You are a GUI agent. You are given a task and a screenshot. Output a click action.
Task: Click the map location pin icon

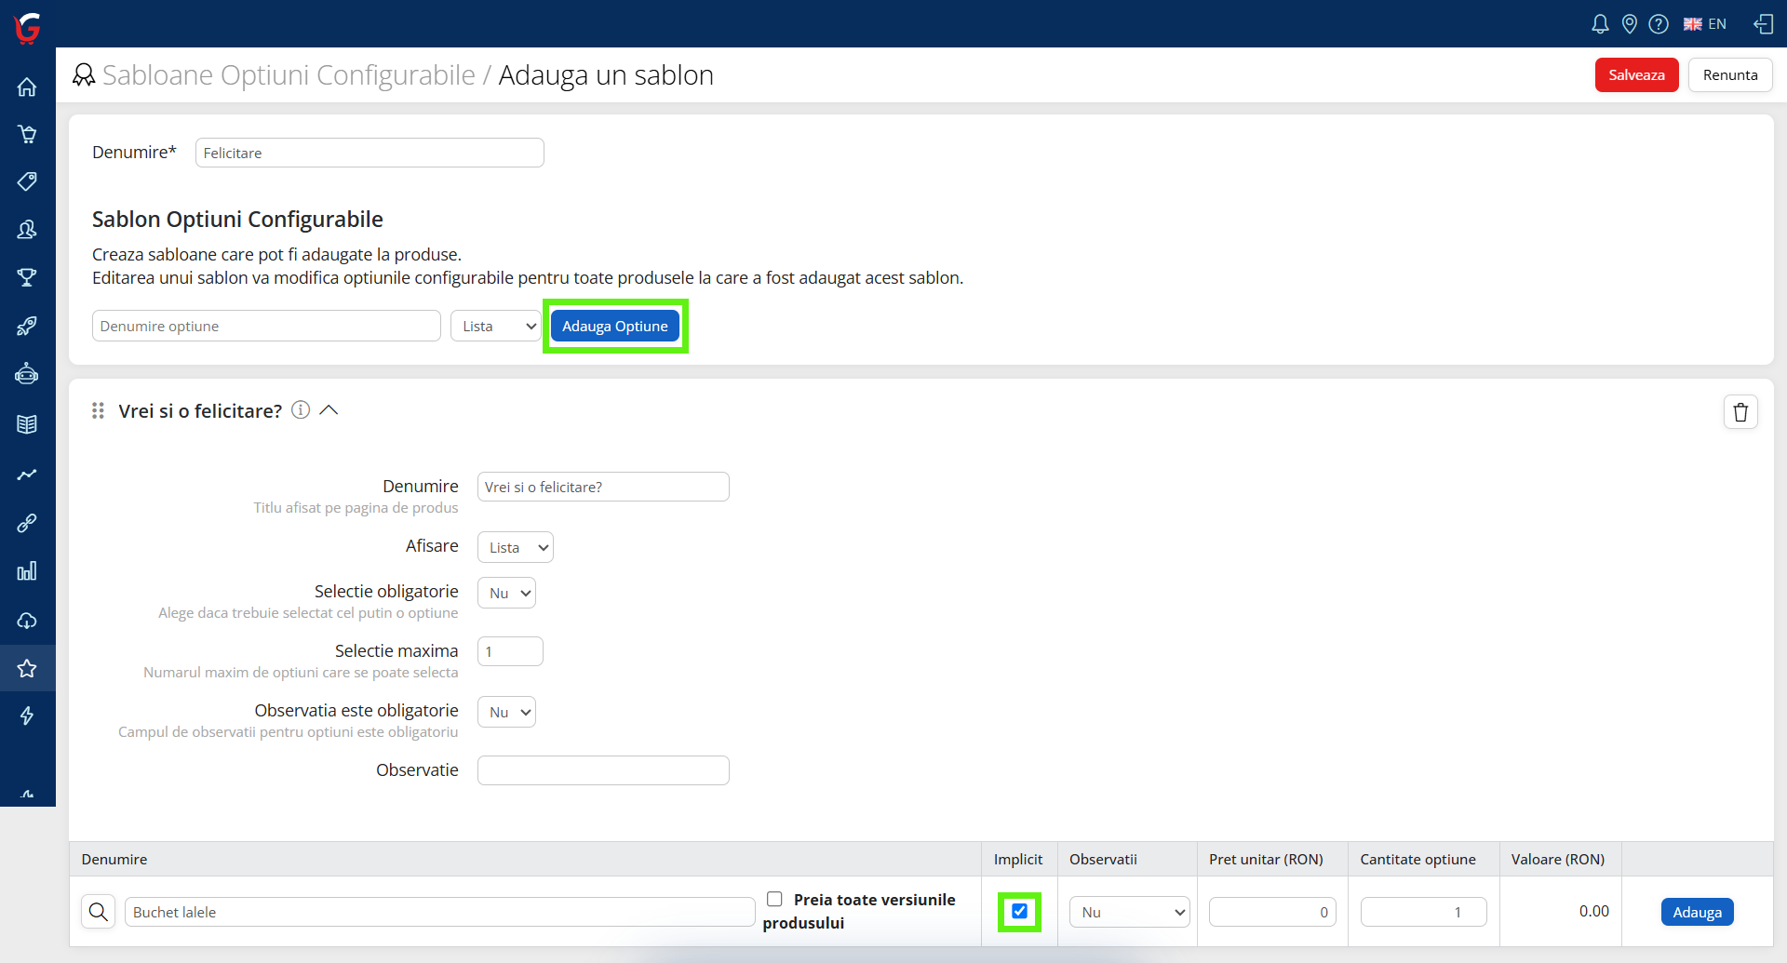click(1630, 24)
